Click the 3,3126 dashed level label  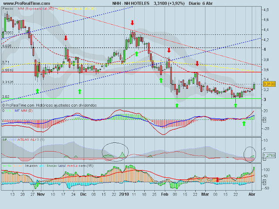click(x=8, y=82)
